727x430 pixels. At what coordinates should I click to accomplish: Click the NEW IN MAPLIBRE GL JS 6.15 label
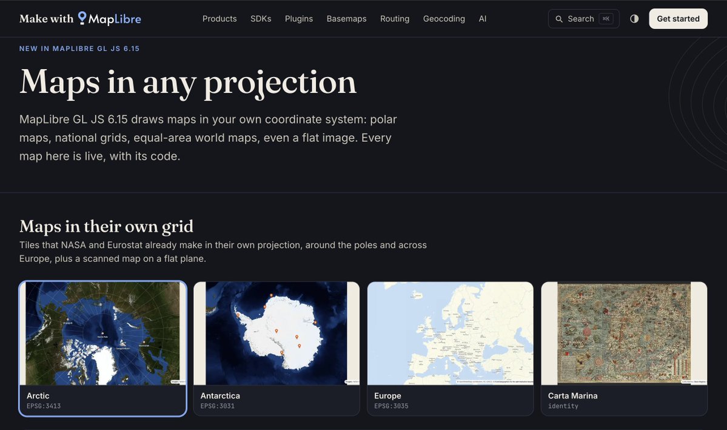coord(79,49)
